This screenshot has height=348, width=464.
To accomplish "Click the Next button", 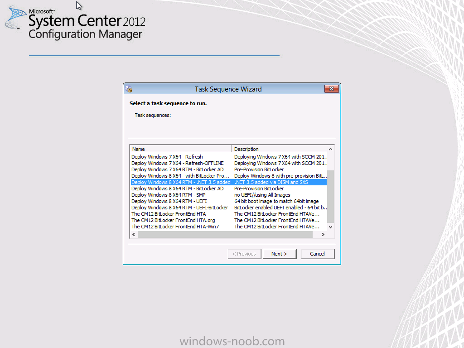I will pos(279,254).
